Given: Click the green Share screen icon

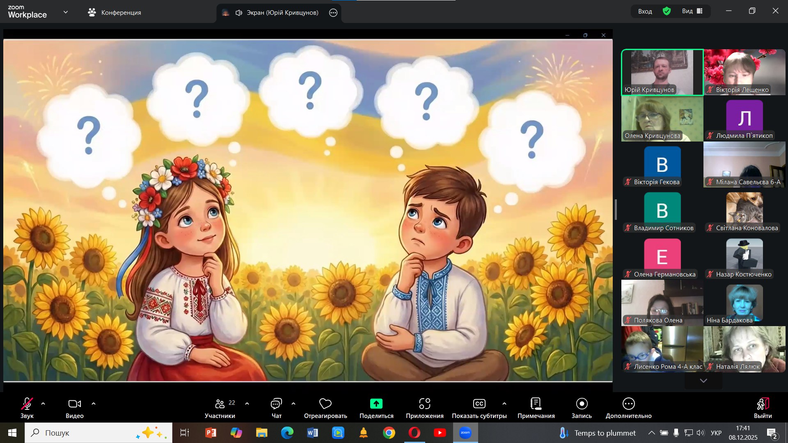Looking at the screenshot, I should (376, 404).
